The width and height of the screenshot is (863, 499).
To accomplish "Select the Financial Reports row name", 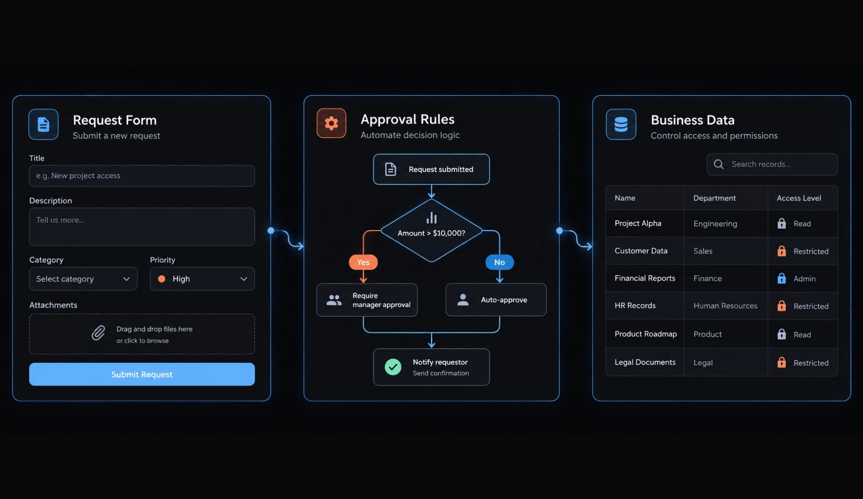I will [645, 278].
